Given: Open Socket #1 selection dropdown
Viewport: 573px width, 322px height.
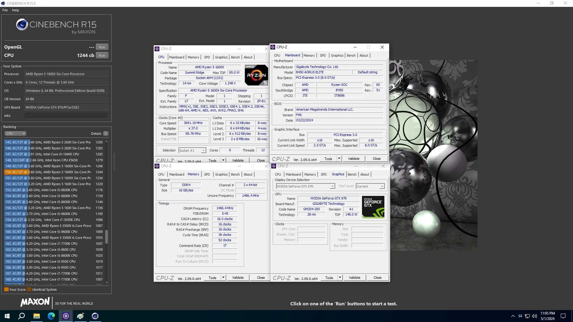Looking at the screenshot, I should click(x=192, y=151).
